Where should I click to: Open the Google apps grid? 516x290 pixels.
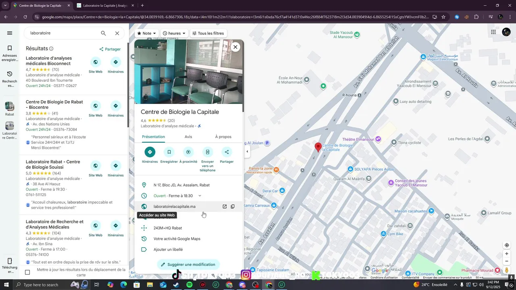(493, 32)
